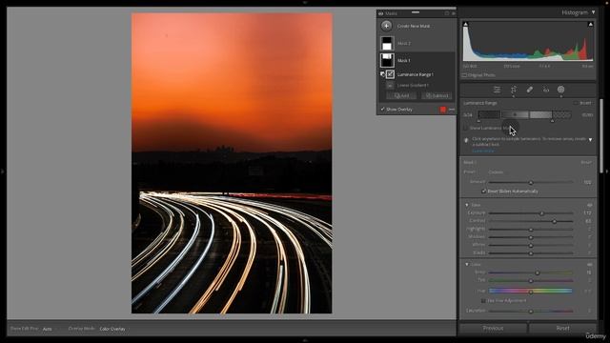The width and height of the screenshot is (610, 343).
Task: Toggle the Color section eye icon
Action: click(589, 265)
